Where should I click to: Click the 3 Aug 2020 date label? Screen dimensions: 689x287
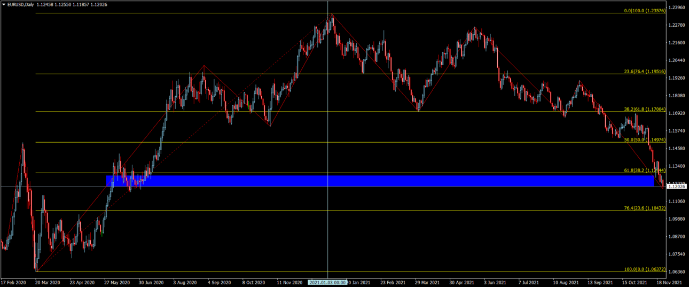click(x=186, y=282)
